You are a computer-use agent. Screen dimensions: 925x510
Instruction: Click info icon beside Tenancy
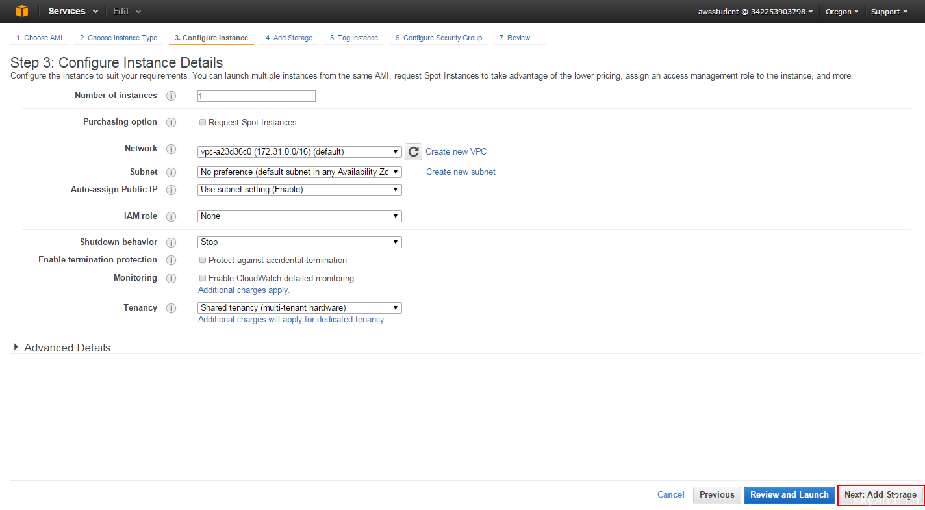coord(171,309)
